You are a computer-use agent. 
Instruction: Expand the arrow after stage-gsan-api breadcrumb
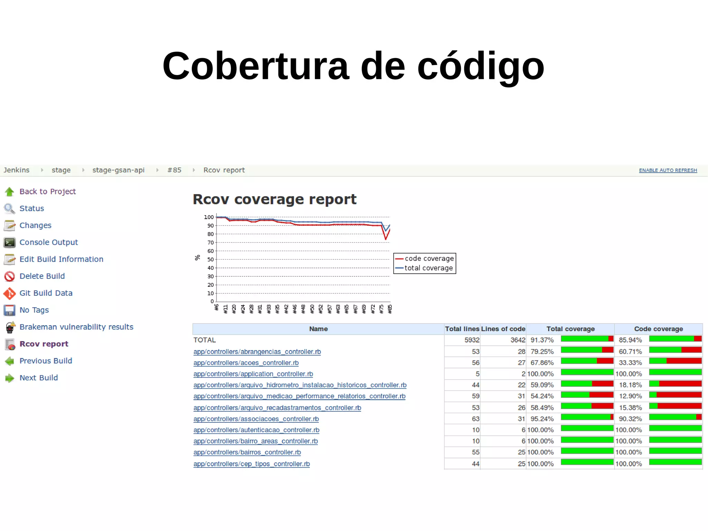point(157,170)
